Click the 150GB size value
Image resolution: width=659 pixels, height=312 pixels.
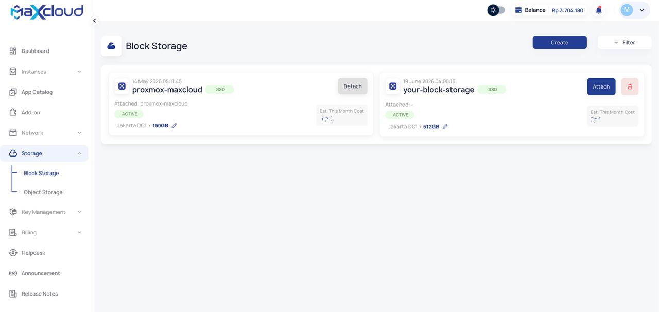coord(160,126)
